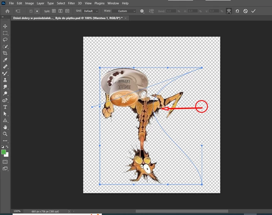Switch between free transform and warp modes
This screenshot has height=215, width=272.
pos(229,11)
